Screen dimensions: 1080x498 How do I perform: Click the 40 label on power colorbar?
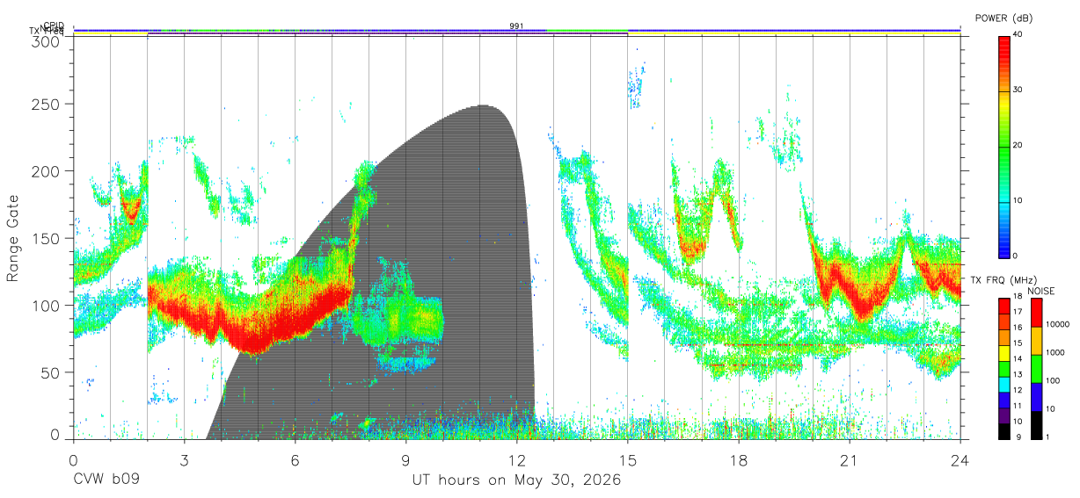(x=1018, y=34)
